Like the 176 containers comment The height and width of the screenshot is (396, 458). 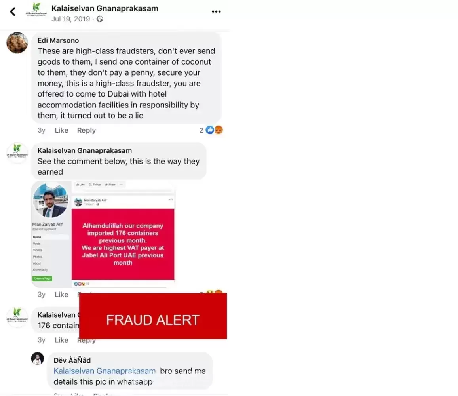tap(61, 340)
